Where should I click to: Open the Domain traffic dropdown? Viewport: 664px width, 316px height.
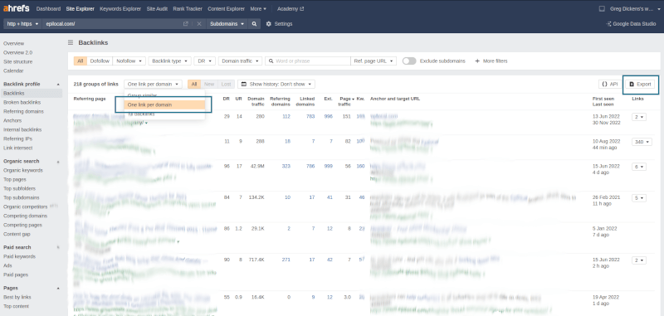pyautogui.click(x=240, y=61)
